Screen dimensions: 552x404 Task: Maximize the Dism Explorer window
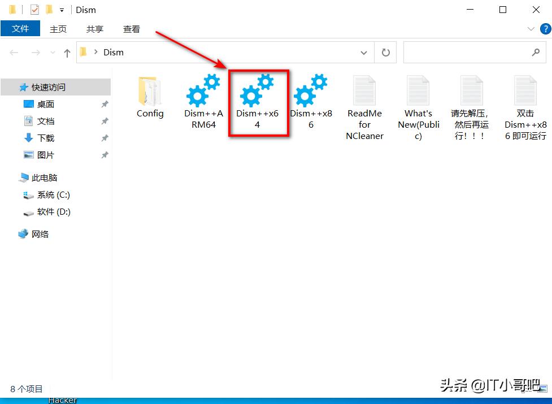pyautogui.click(x=503, y=10)
